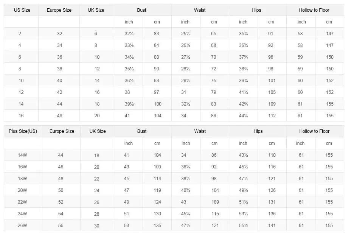Select the "14W" plus size row label

[22, 155]
